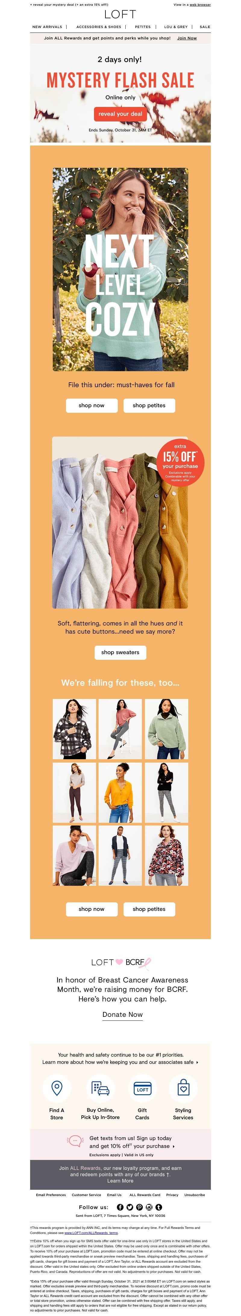Open LOFT's Twitter icon

[130, 1207]
